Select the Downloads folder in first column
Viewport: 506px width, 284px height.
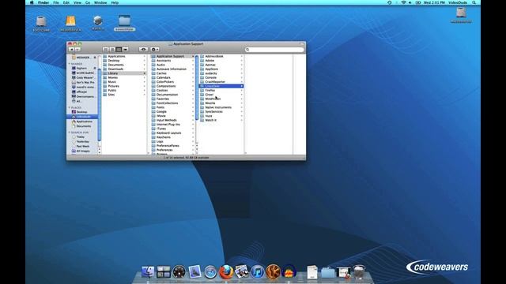(124, 69)
